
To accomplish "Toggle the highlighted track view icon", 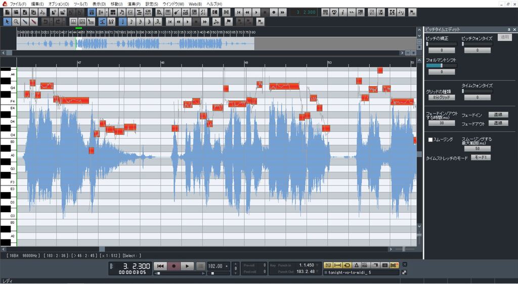I will tap(92, 12).
